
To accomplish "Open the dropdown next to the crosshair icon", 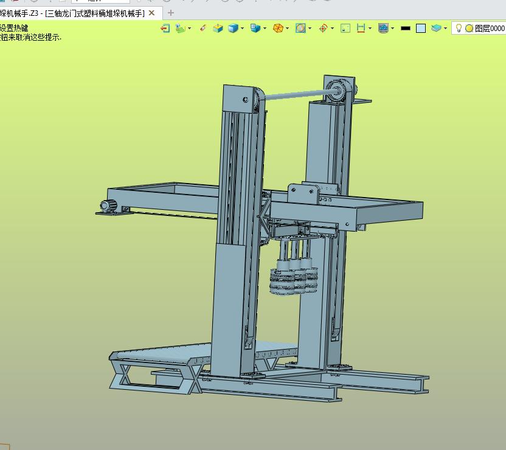I will (332, 29).
